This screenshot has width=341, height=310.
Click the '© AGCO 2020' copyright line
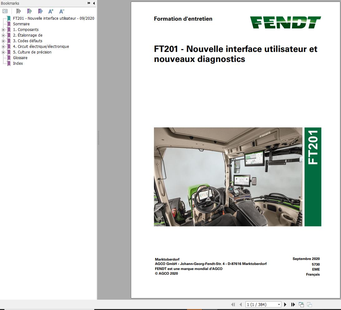[x=166, y=274]
